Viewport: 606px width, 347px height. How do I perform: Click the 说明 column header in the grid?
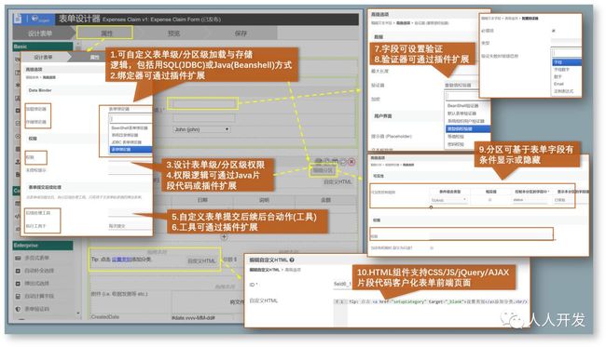(264, 200)
